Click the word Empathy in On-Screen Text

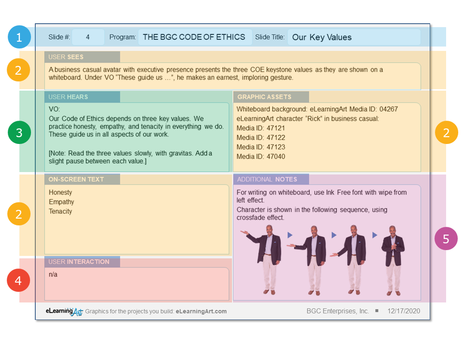[62, 202]
